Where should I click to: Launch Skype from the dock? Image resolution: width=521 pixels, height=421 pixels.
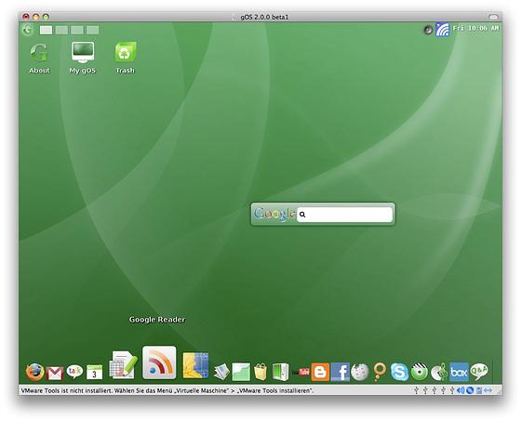point(399,372)
